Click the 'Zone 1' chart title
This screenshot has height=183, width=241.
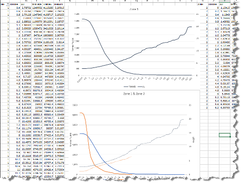[134, 9]
